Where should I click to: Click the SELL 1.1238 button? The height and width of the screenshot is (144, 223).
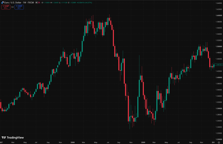coord(6,7)
